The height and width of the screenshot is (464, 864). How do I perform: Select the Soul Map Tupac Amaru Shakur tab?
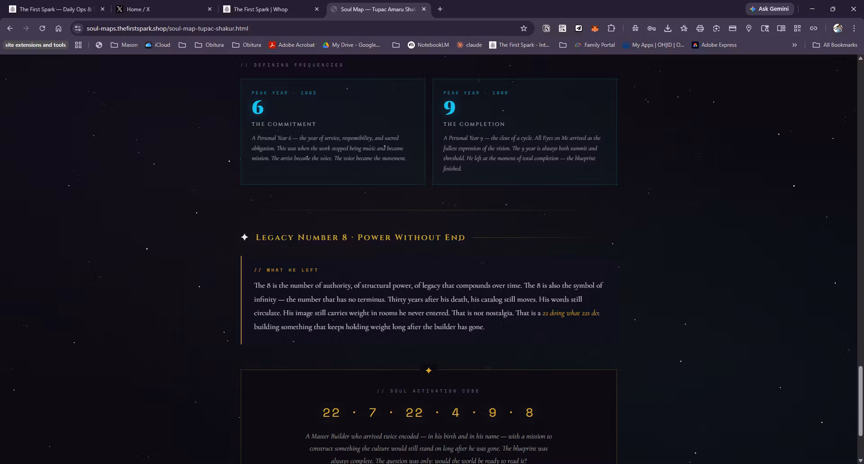point(378,9)
